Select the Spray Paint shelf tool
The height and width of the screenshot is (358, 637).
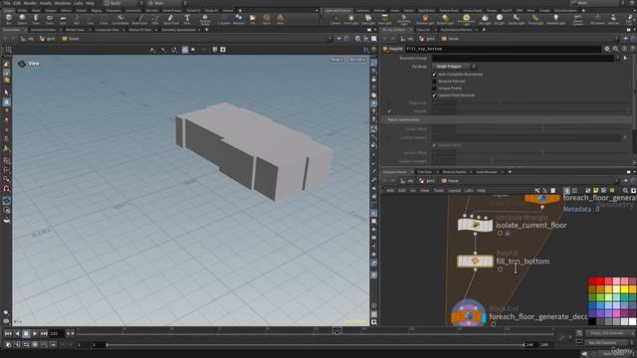[x=170, y=19]
